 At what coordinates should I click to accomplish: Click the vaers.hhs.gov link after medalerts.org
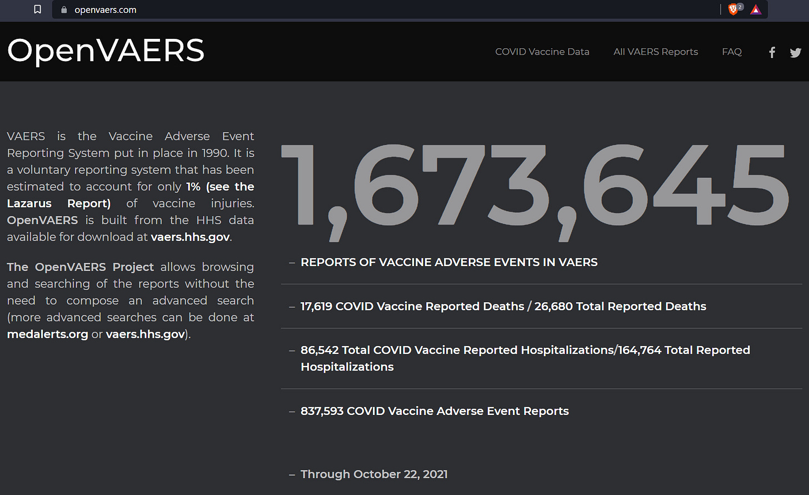pyautogui.click(x=146, y=334)
